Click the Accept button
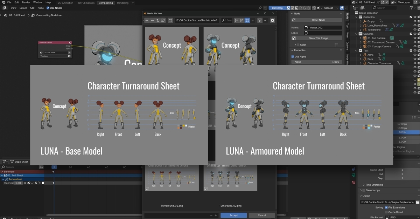The width and height of the screenshot is (420, 219). [233, 215]
